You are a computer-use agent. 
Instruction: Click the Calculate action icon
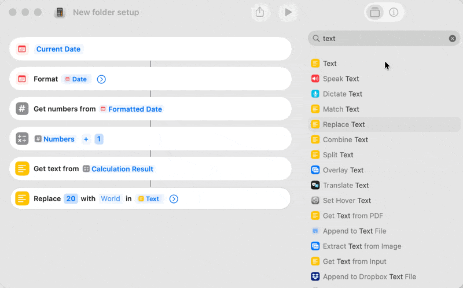[22, 139]
